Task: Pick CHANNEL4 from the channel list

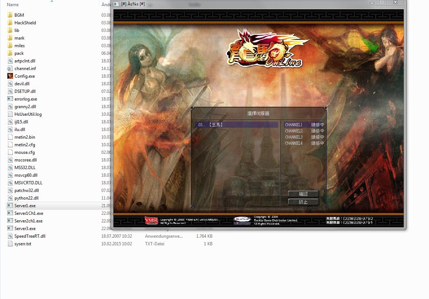Action: pyautogui.click(x=294, y=143)
